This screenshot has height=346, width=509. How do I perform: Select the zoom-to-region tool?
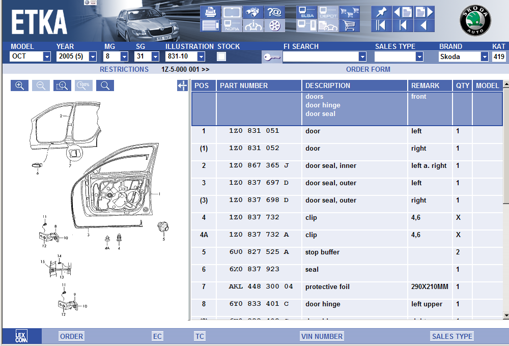[x=62, y=85]
